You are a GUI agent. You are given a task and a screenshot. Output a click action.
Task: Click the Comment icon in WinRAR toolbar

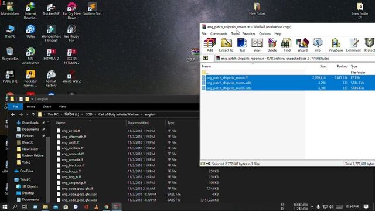[x=353, y=45]
